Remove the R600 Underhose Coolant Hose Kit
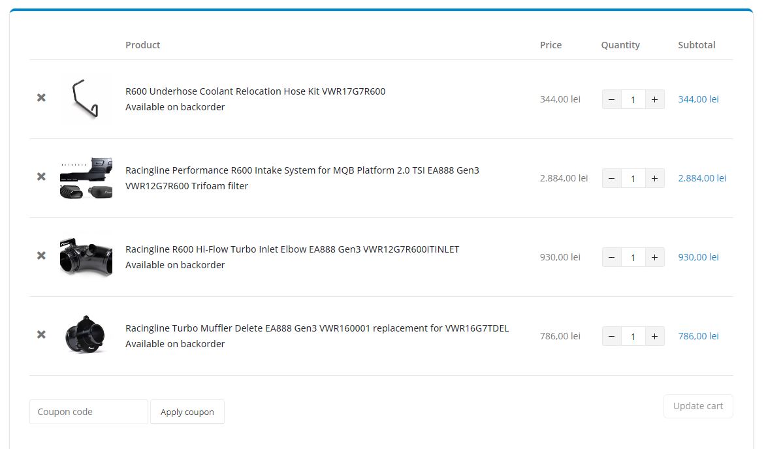Viewport: 766px width, 449px height. (x=42, y=98)
